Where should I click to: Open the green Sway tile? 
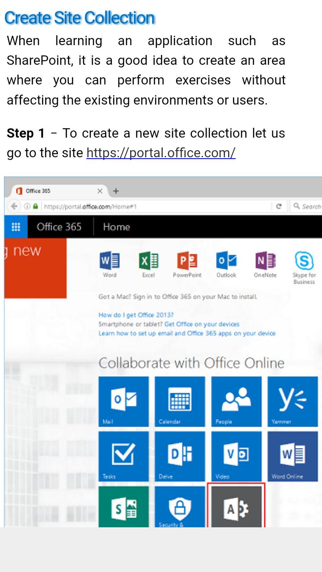[x=123, y=507]
